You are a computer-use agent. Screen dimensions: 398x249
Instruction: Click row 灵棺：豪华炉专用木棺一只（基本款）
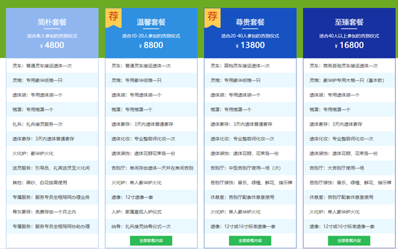click(x=350, y=80)
